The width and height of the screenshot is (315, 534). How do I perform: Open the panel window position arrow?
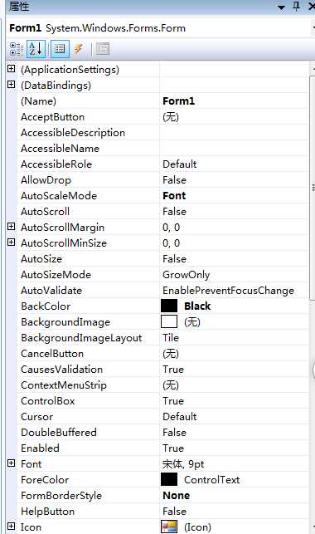tap(281, 7)
